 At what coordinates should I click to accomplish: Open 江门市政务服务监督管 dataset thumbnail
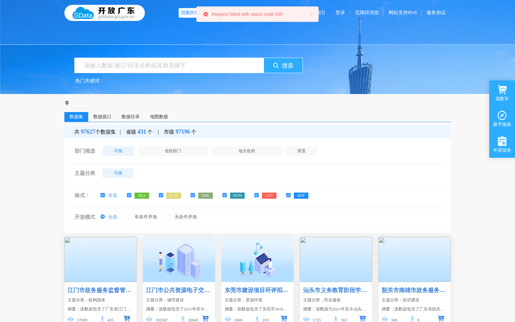(x=100, y=260)
